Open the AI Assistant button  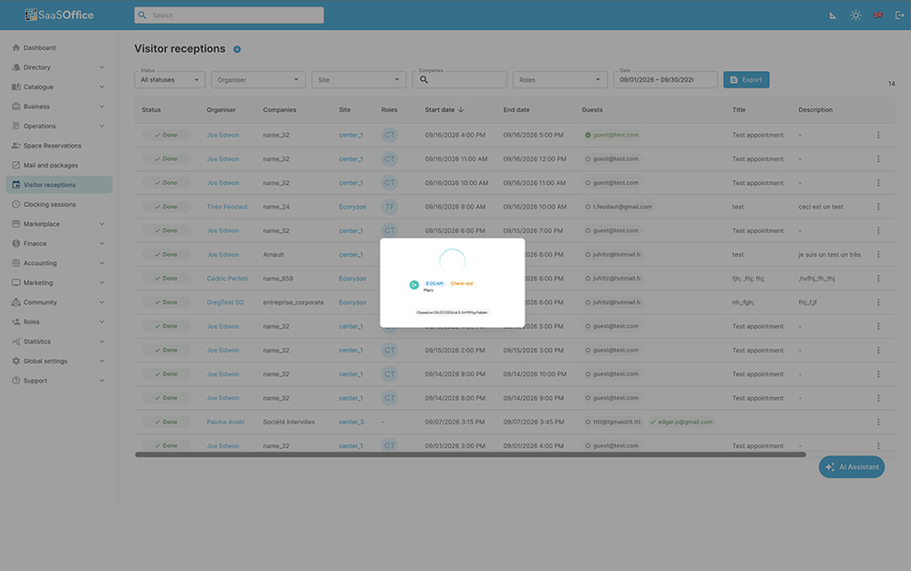tap(851, 467)
